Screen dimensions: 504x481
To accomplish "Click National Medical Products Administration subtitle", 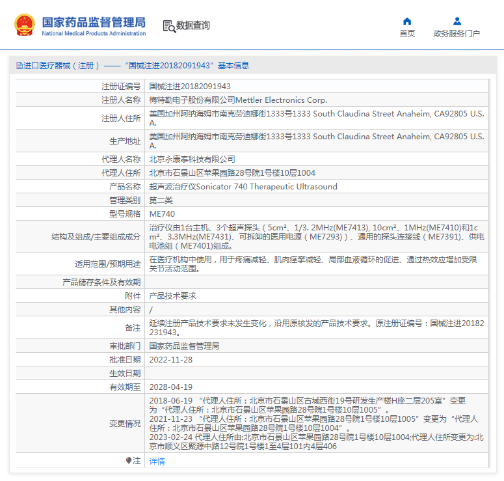I will click(94, 33).
